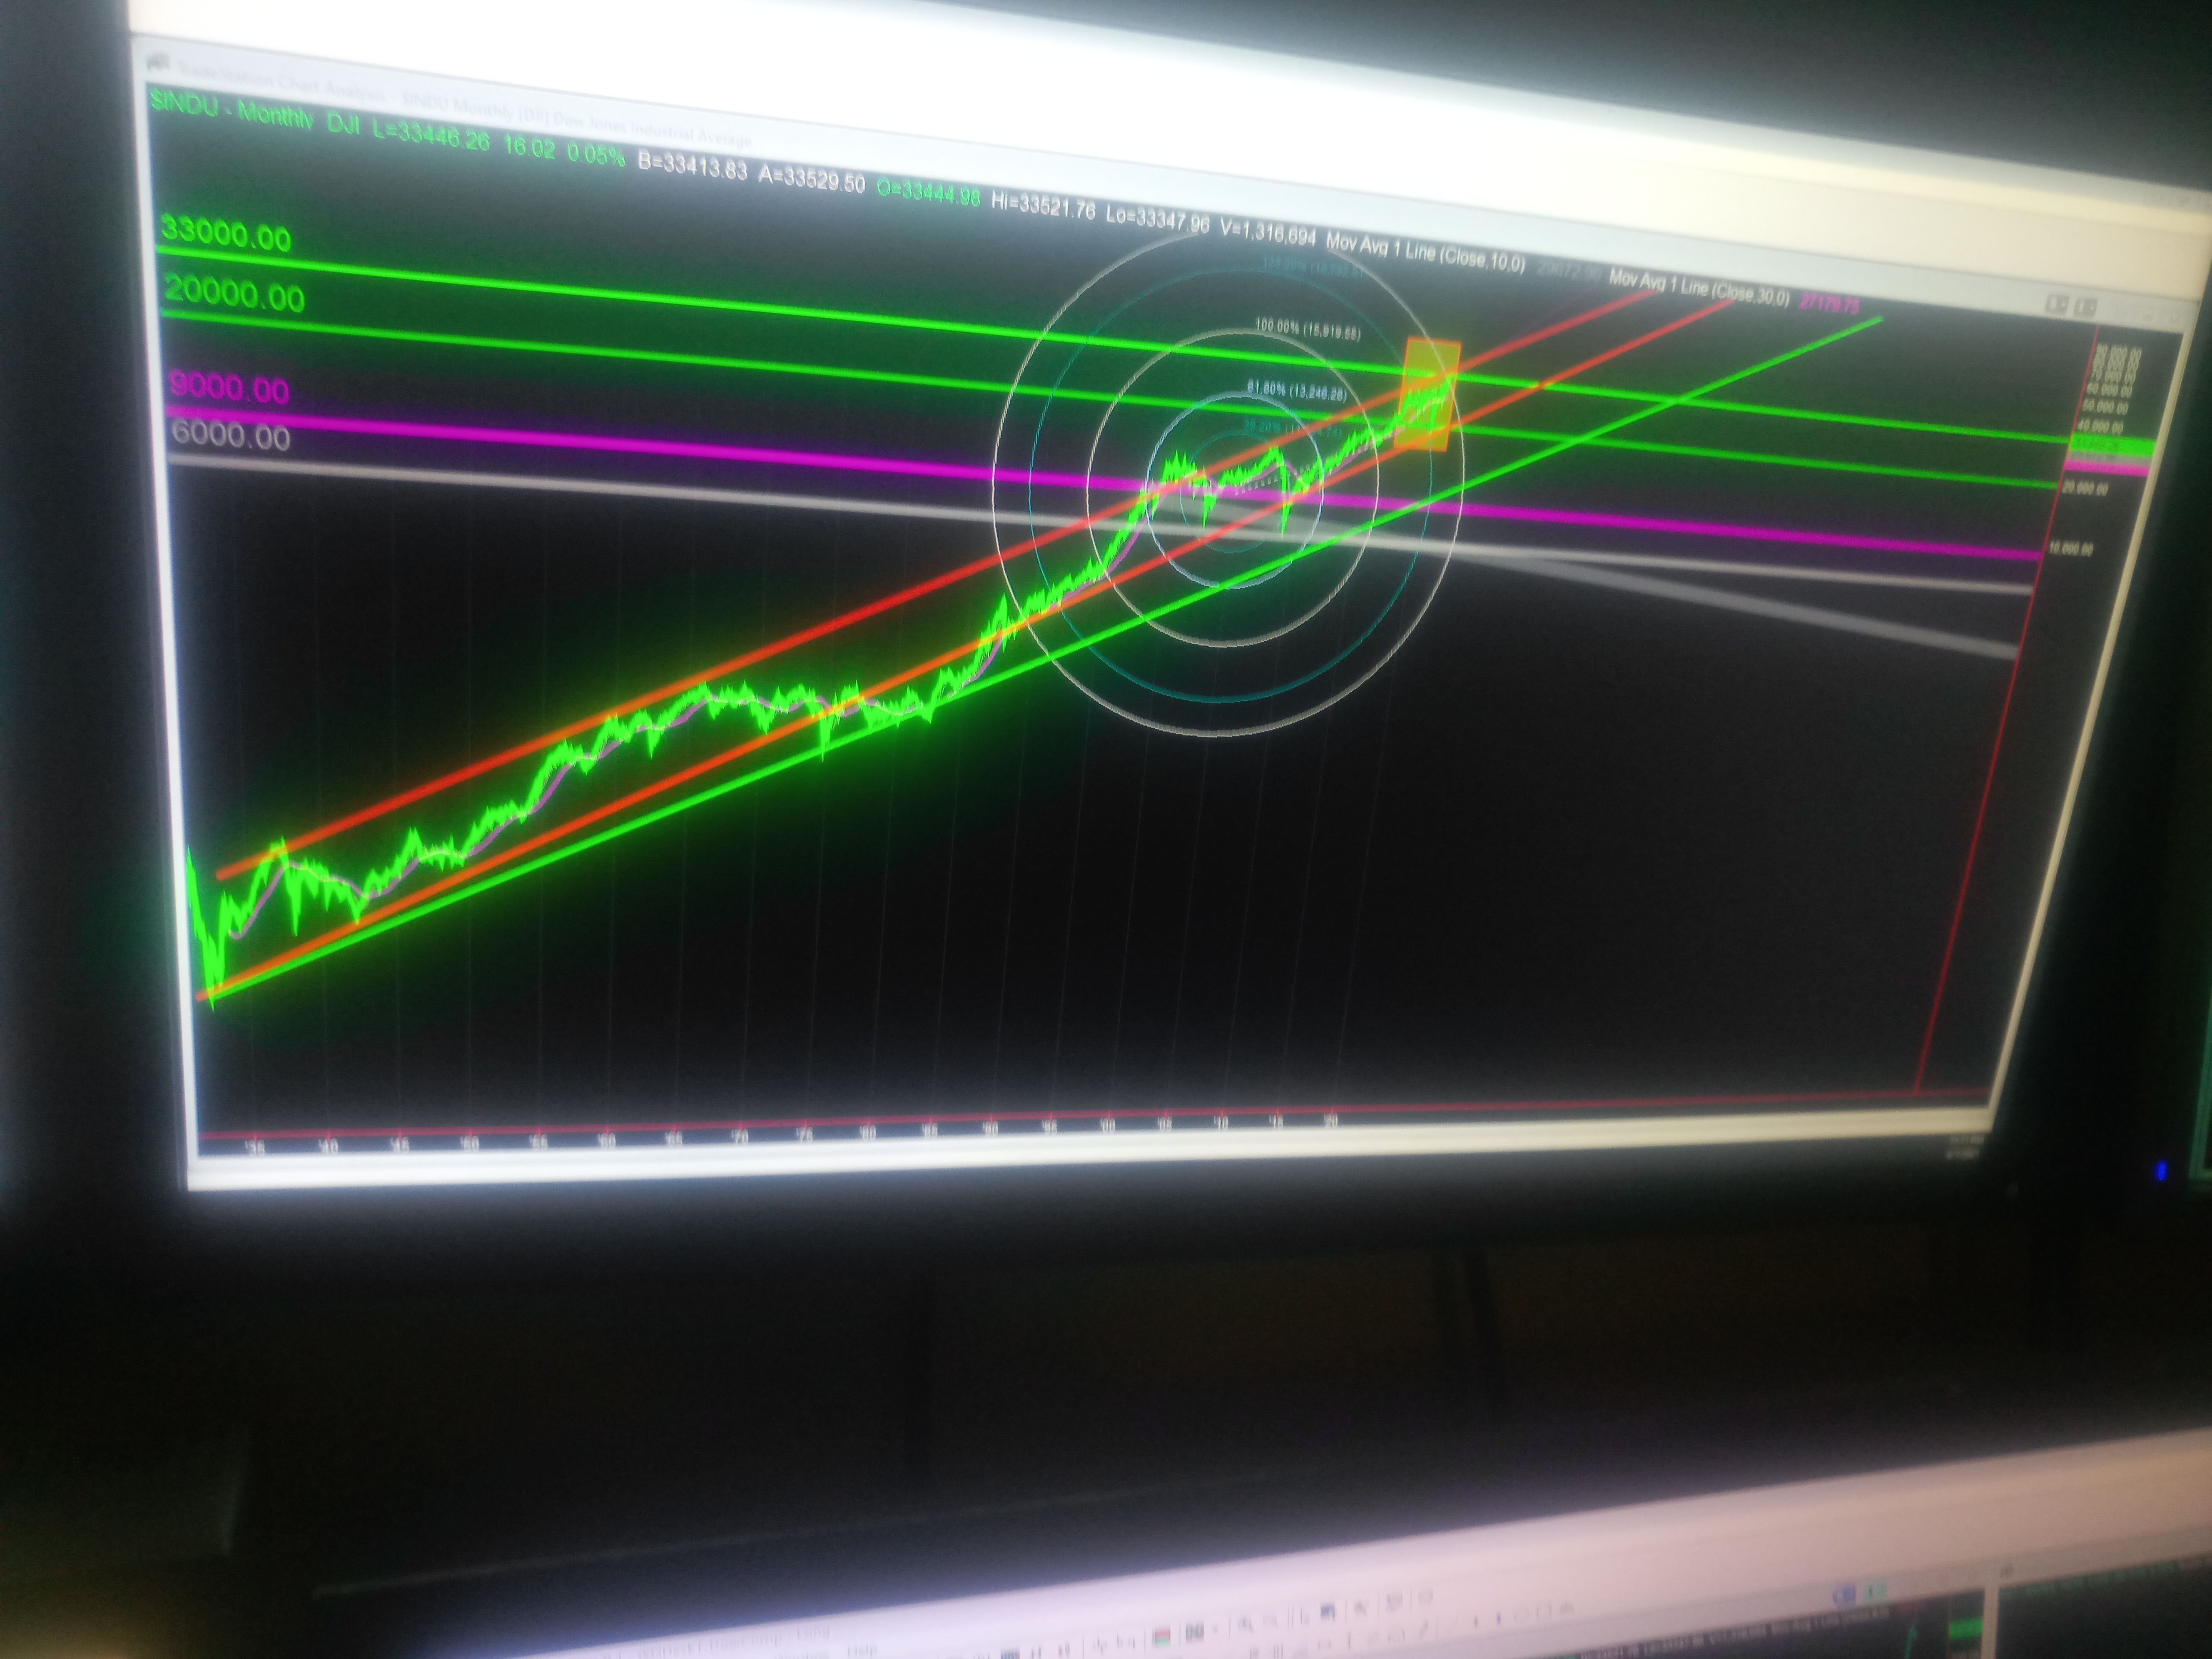Click the 20,000.00 marker on price axis

(x=2084, y=489)
